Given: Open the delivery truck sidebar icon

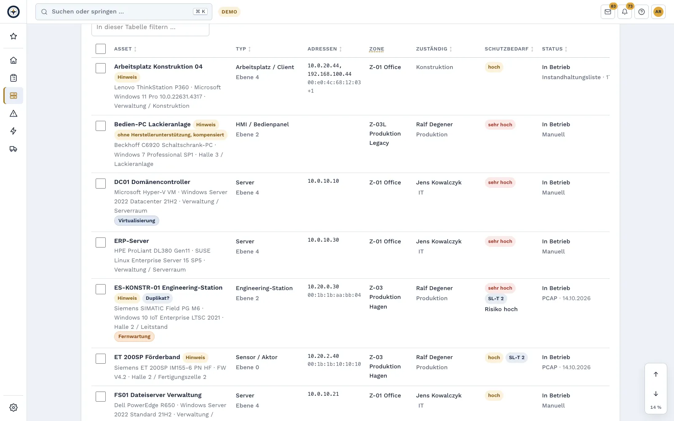Looking at the screenshot, I should (13, 149).
